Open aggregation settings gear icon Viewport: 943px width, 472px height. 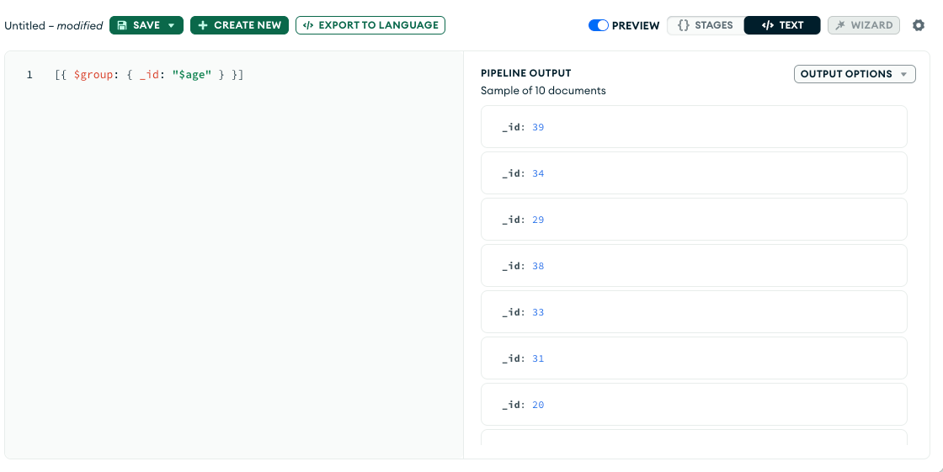point(919,25)
